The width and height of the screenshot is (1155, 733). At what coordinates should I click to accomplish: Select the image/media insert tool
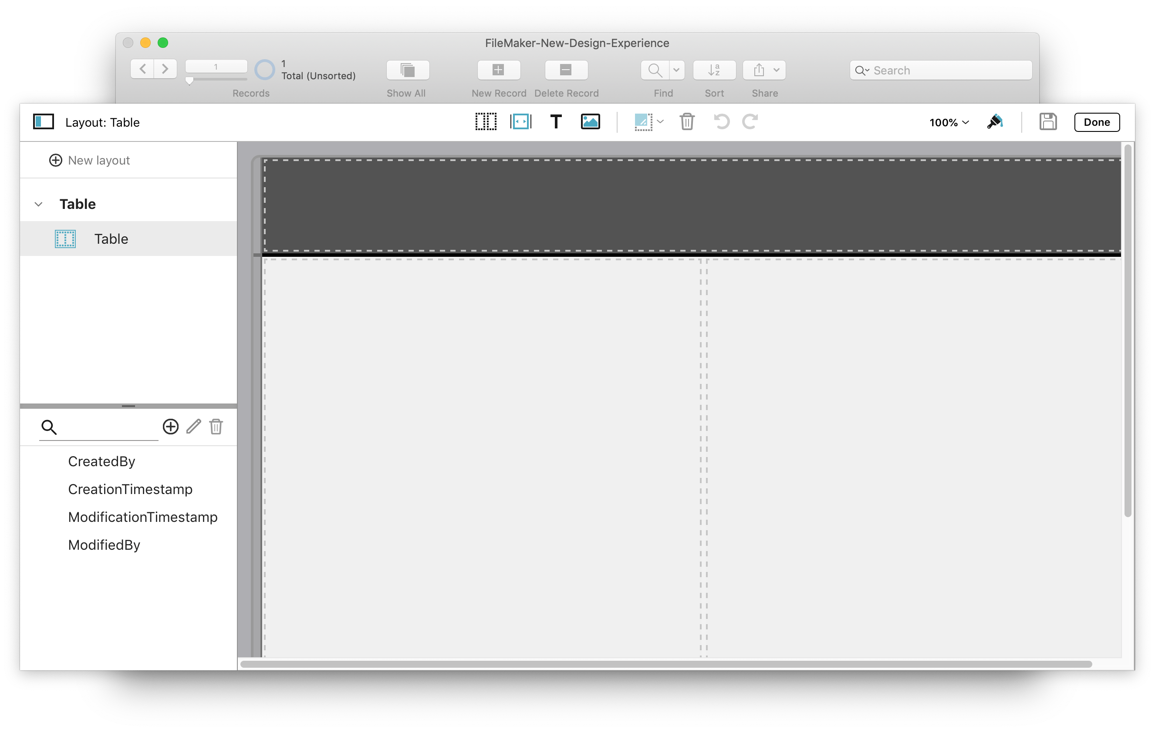point(590,122)
